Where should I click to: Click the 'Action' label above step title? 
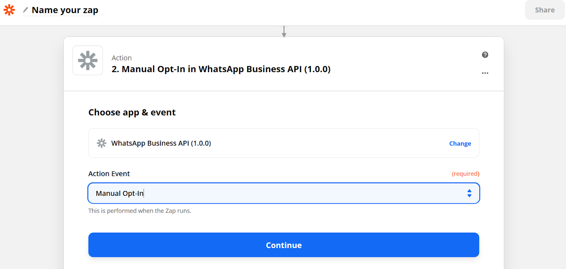(x=122, y=58)
